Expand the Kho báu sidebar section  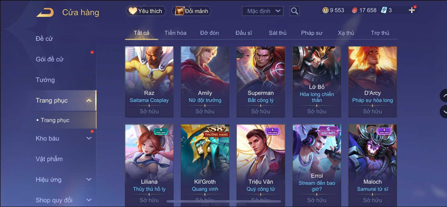pos(89,138)
